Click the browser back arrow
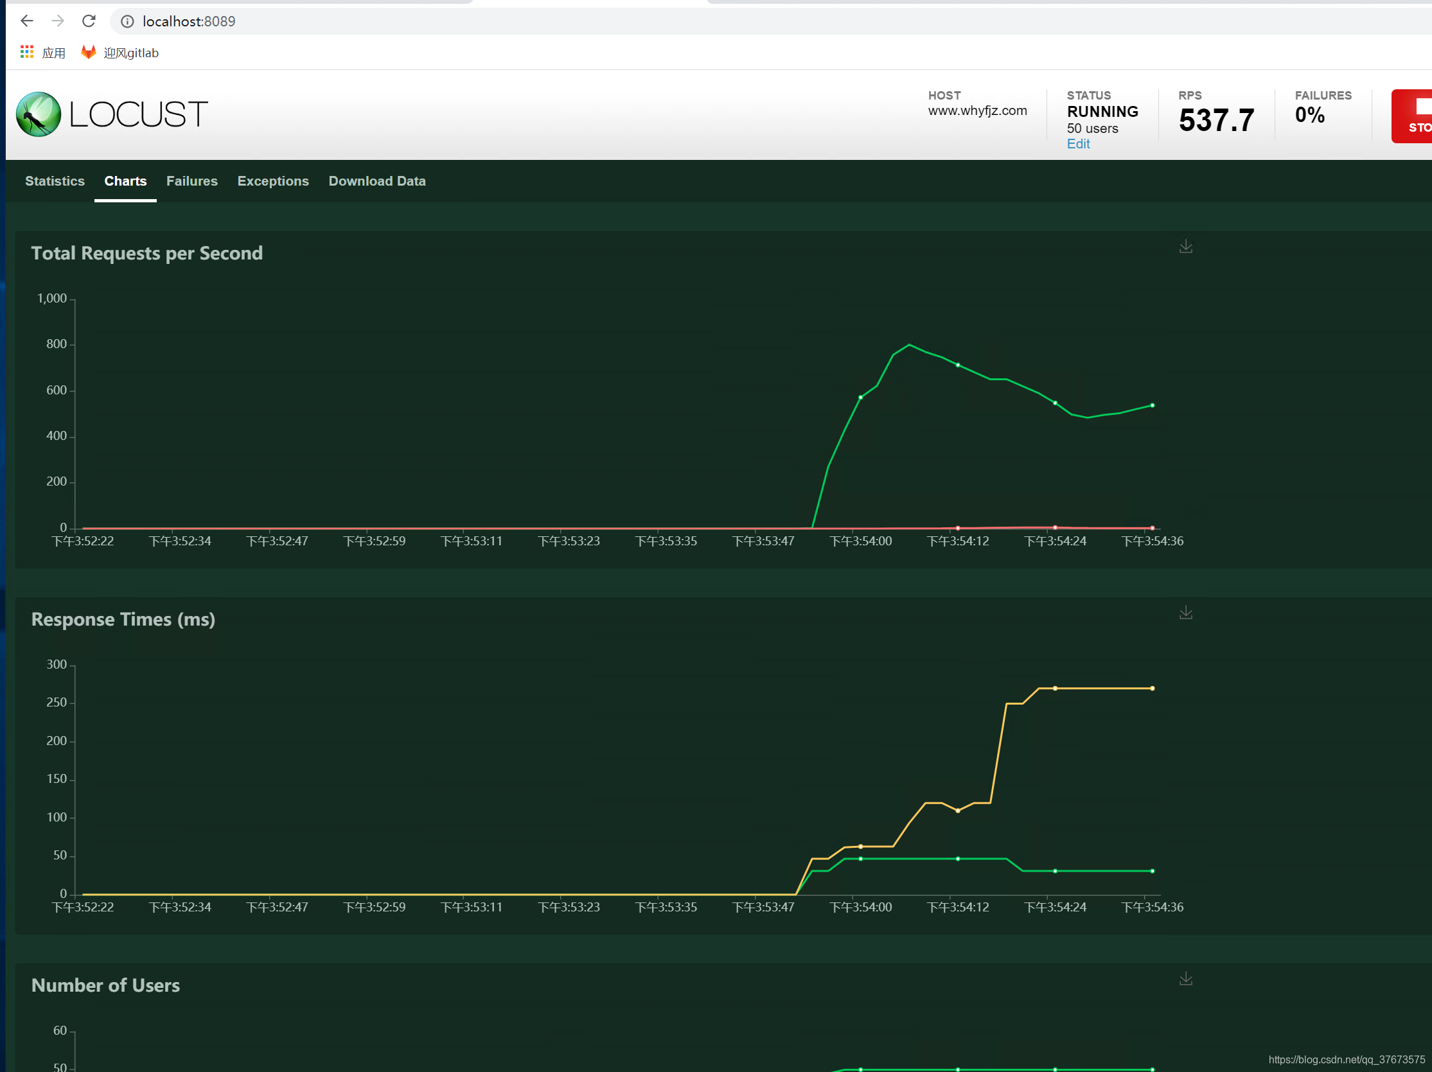 coord(26,21)
